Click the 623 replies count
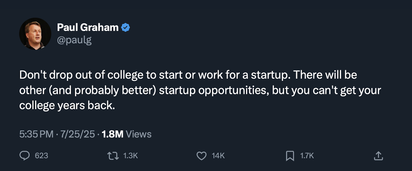The height and width of the screenshot is (171, 412). tap(41, 156)
